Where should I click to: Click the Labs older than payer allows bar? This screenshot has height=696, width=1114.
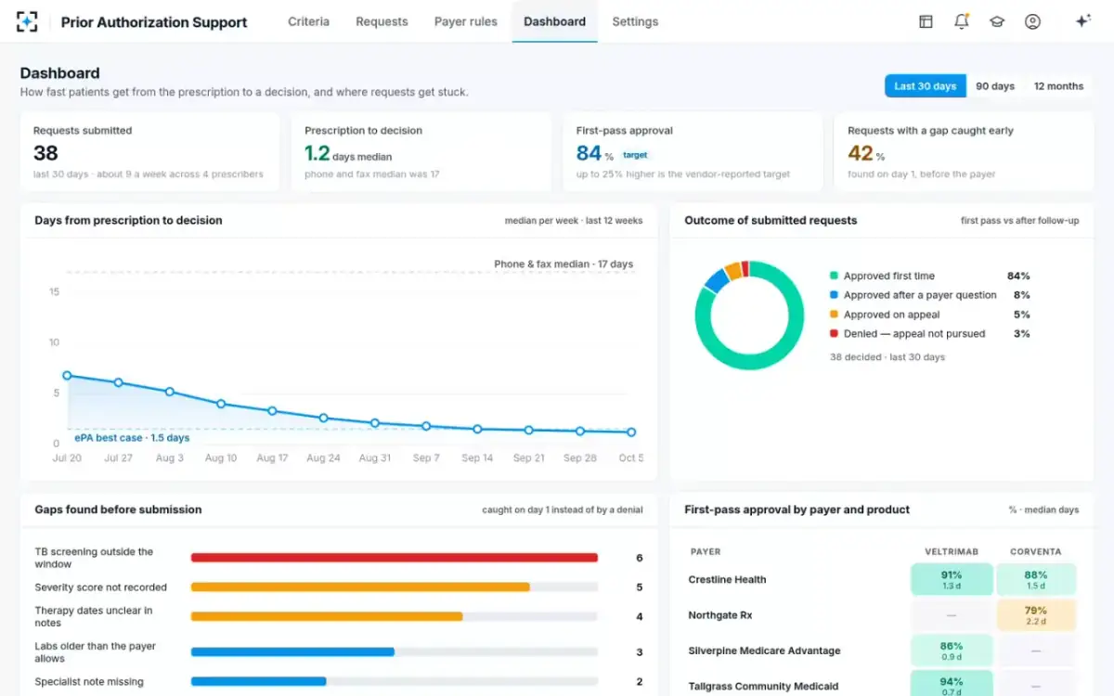point(292,652)
